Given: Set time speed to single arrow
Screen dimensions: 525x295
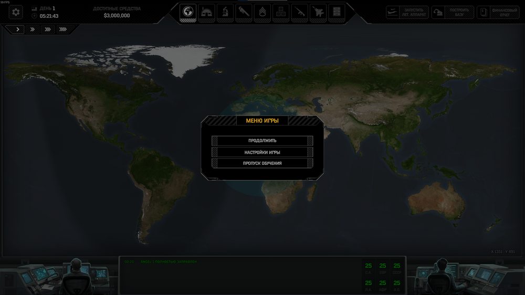Looking at the screenshot, I should pos(18,29).
